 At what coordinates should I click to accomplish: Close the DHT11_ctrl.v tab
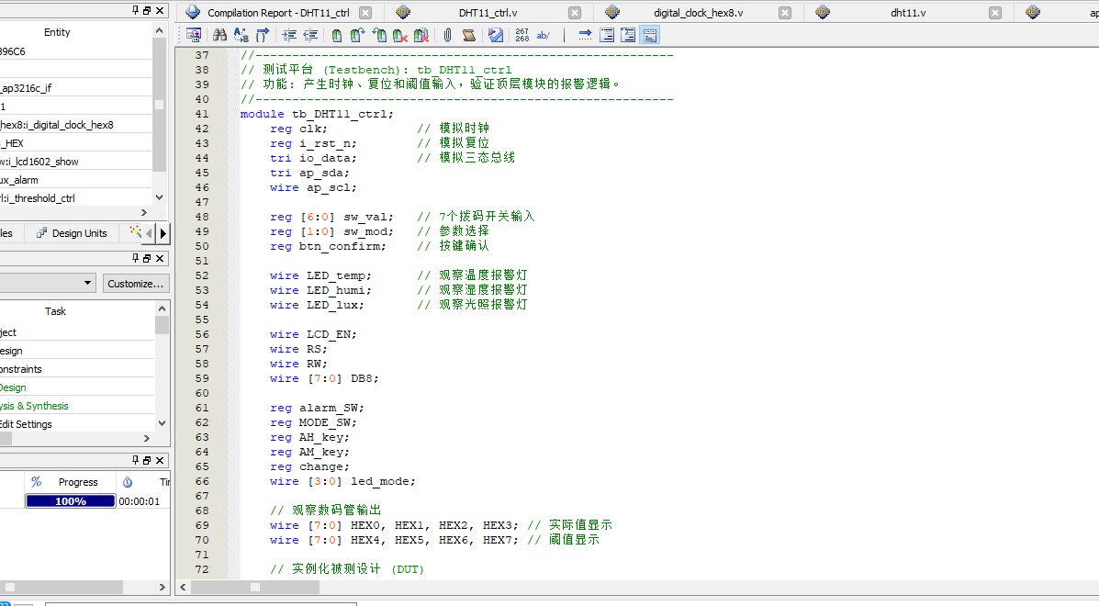pyautogui.click(x=575, y=13)
